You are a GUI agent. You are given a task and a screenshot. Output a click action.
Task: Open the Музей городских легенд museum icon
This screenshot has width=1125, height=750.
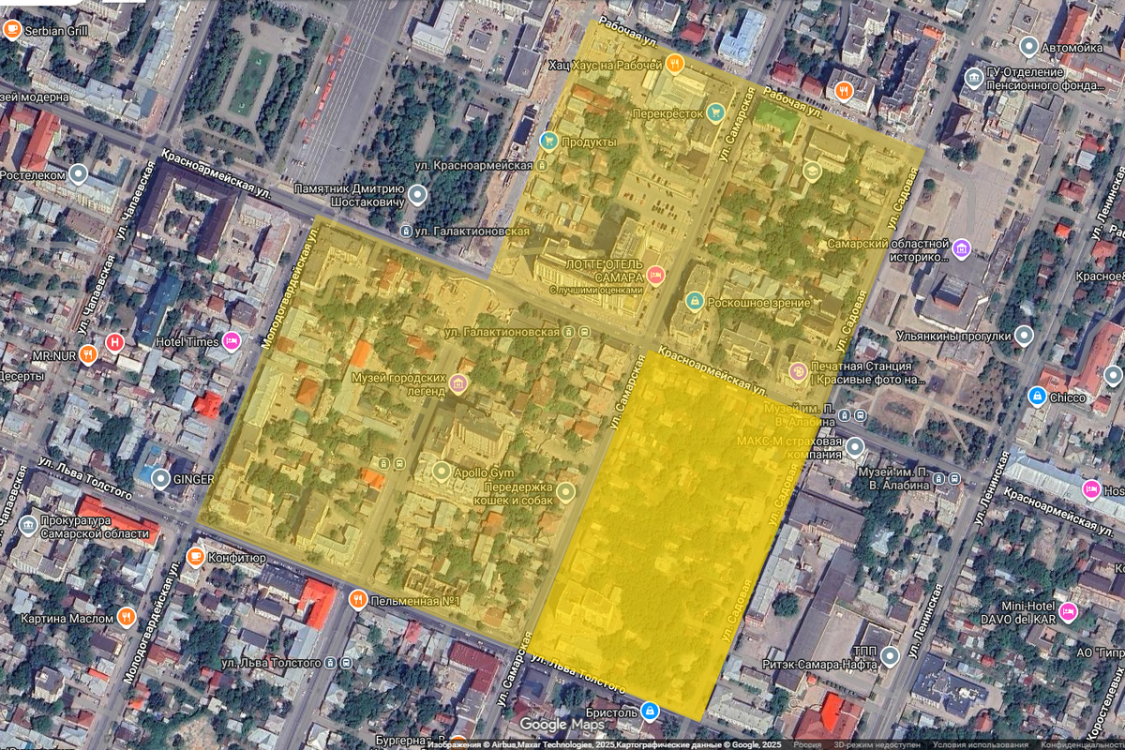tap(458, 382)
